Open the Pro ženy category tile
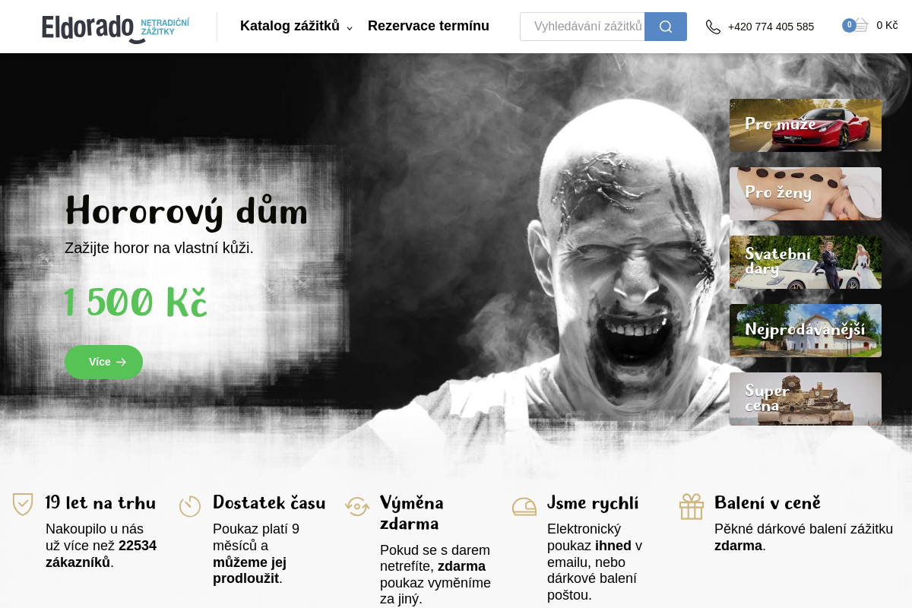Viewport: 912px width, 608px height. 805,194
